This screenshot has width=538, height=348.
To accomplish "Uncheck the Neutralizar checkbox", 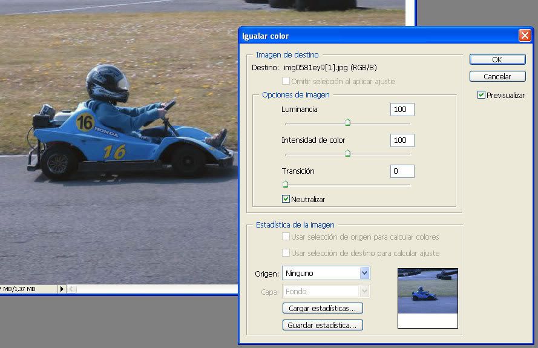I will pos(286,199).
